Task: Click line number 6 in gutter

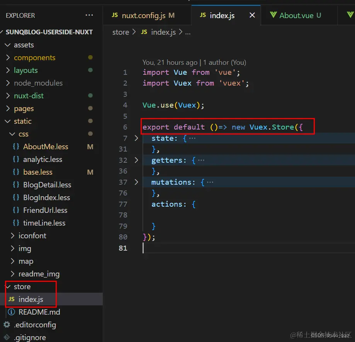Action: [125, 127]
